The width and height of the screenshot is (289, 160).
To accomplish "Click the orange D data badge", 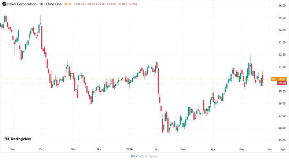I will (x=70, y=4).
